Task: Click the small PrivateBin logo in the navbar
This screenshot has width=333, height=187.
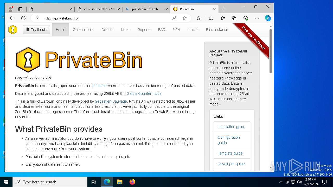Action: pos(12,30)
